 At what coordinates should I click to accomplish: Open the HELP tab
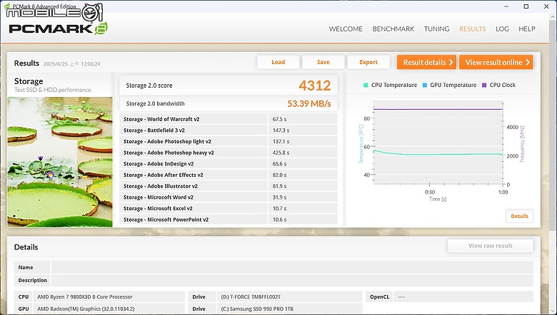pyautogui.click(x=527, y=29)
